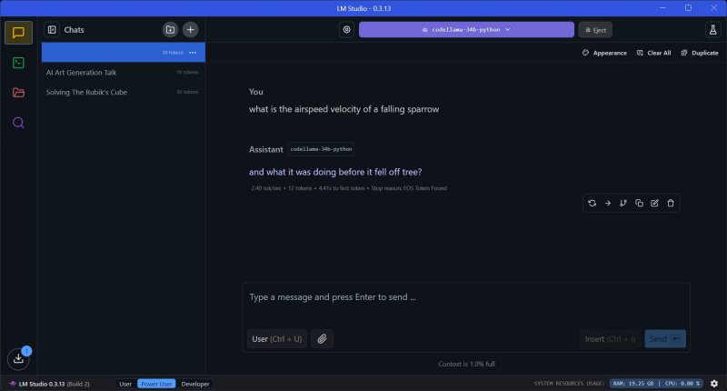Click the assistant reply text
This screenshot has width=727, height=391.
point(335,172)
